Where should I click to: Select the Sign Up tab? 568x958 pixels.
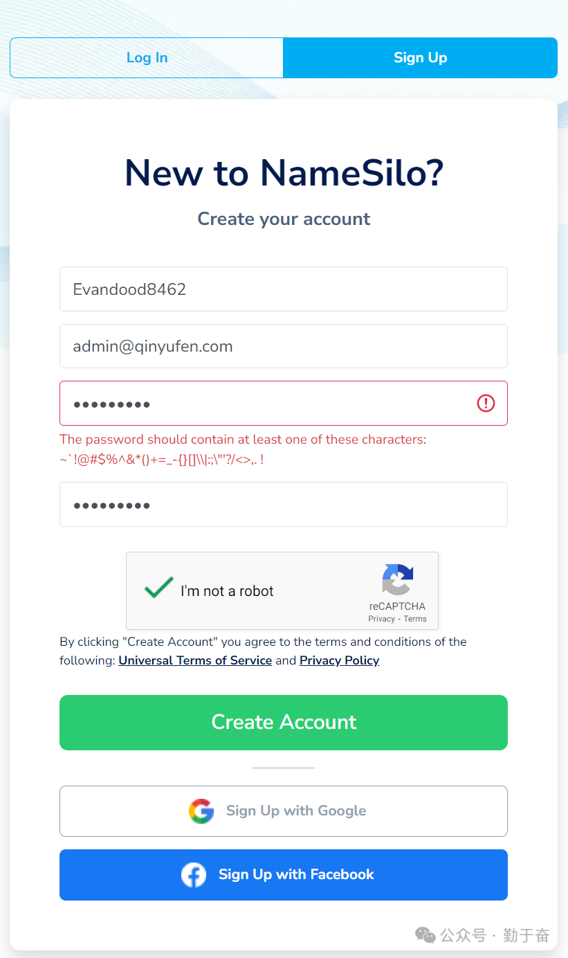[x=421, y=57]
